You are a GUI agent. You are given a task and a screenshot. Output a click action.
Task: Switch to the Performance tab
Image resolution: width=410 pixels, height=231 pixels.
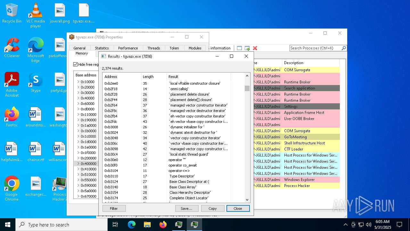128,48
